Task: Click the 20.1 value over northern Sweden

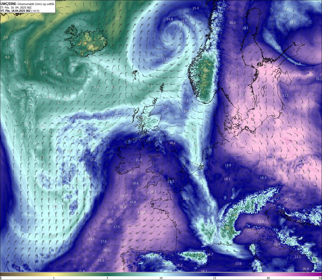Action: (232, 23)
